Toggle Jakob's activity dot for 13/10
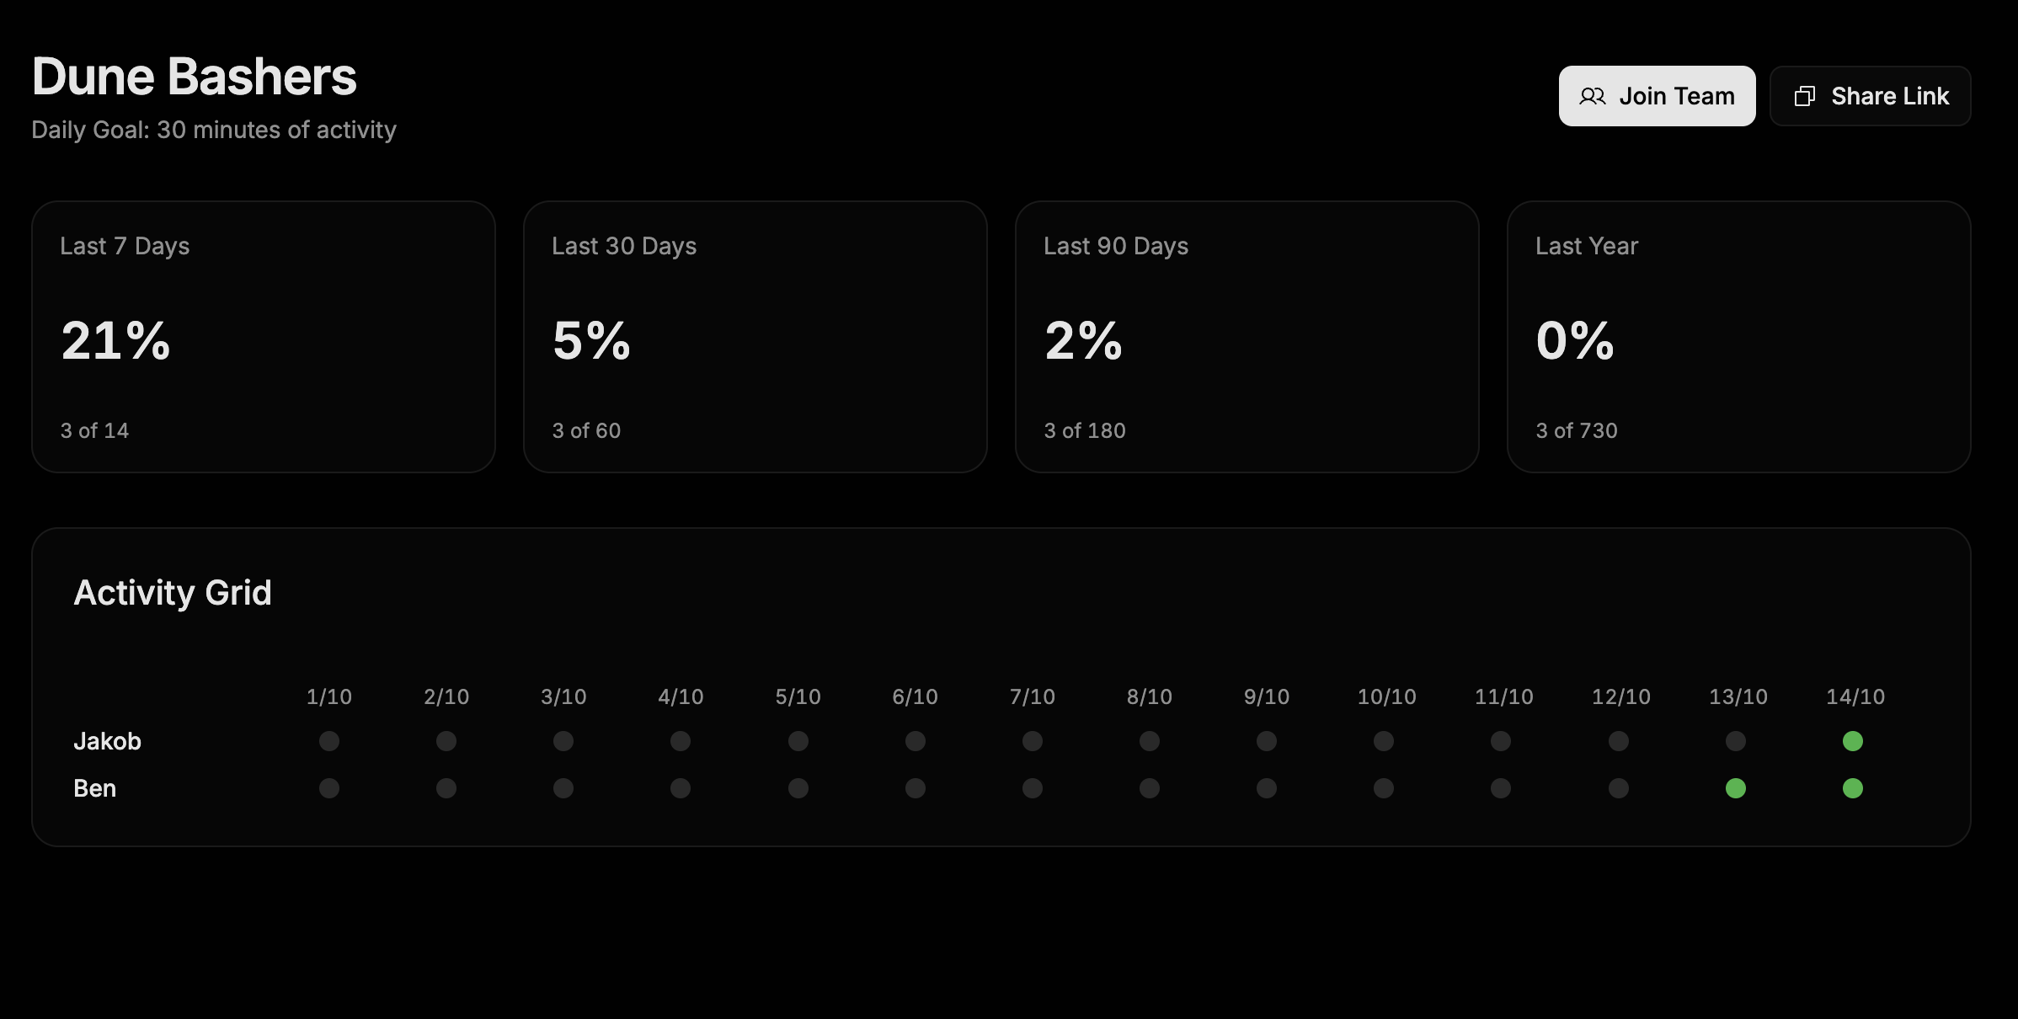2018x1019 pixels. 1735,741
